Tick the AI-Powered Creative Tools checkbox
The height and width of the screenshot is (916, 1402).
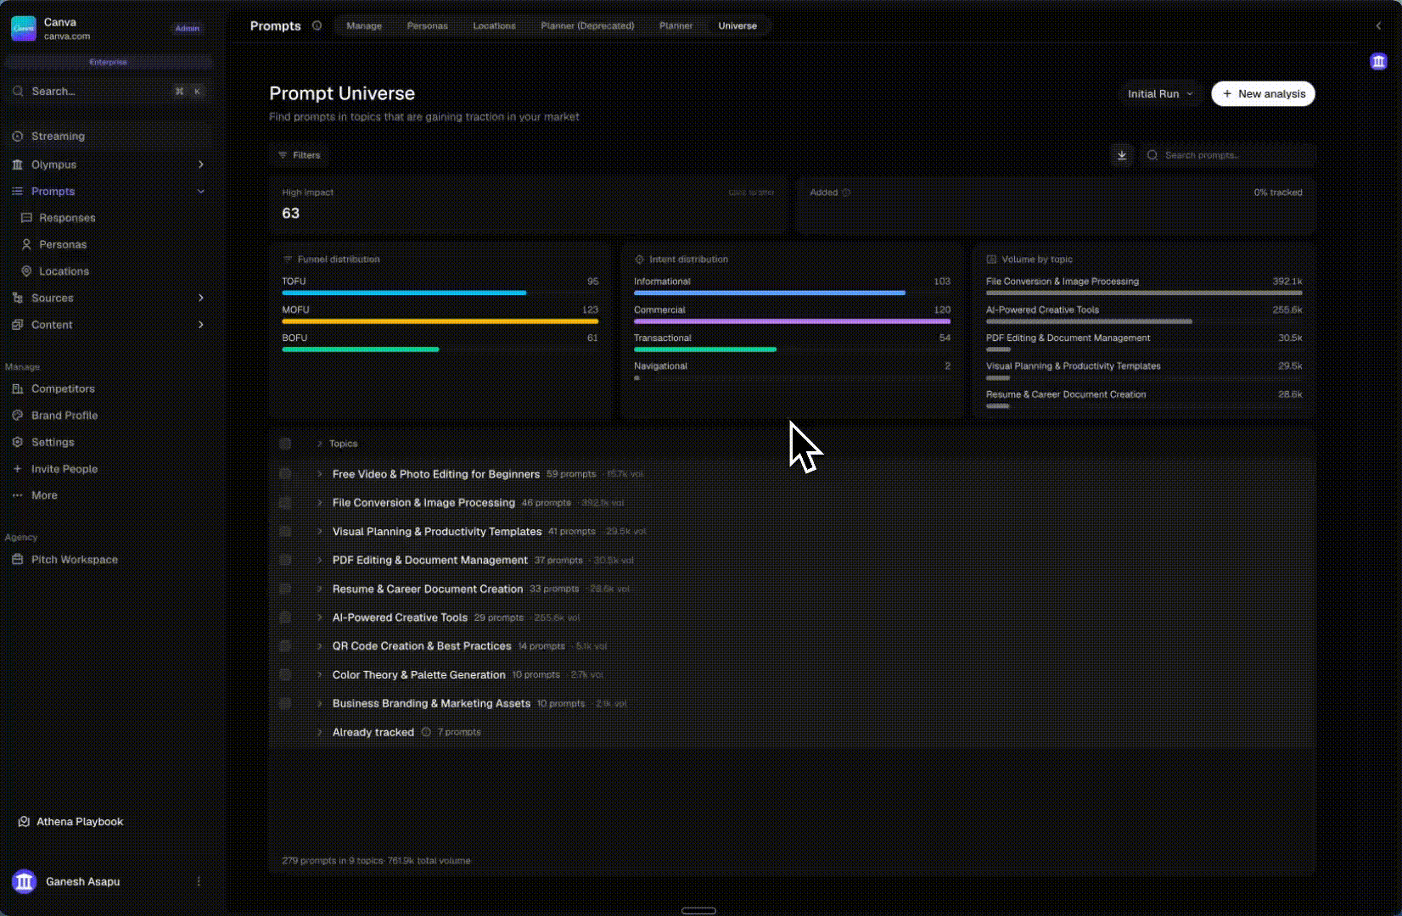pos(285,617)
